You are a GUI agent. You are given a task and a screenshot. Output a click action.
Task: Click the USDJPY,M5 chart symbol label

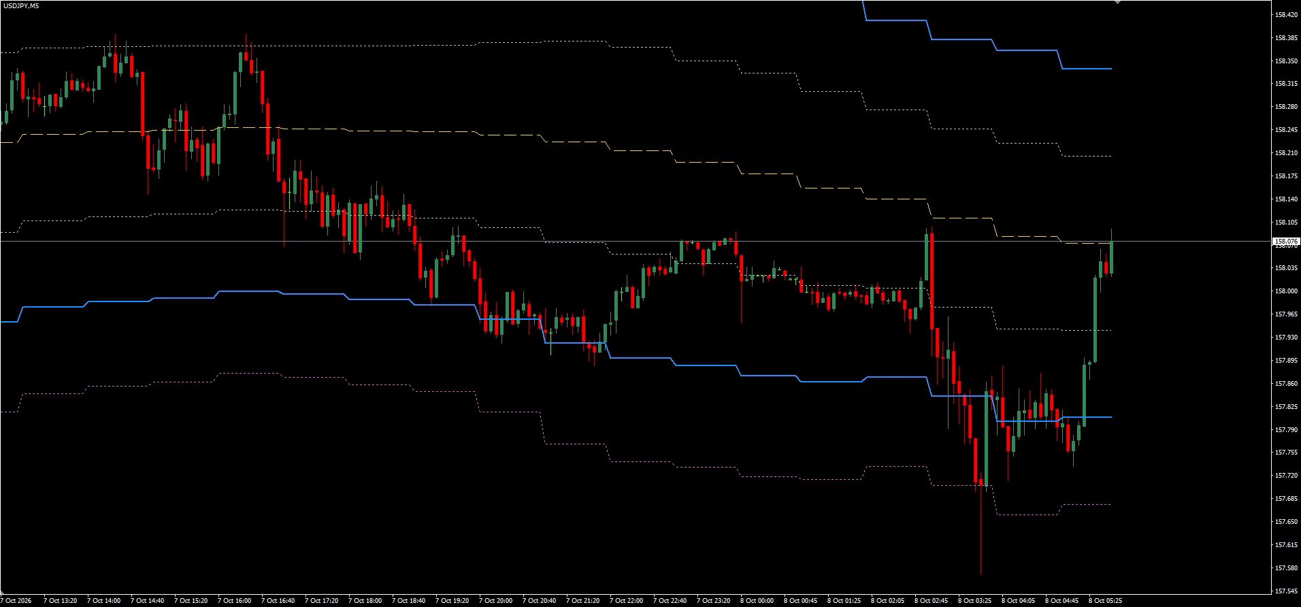coord(20,5)
